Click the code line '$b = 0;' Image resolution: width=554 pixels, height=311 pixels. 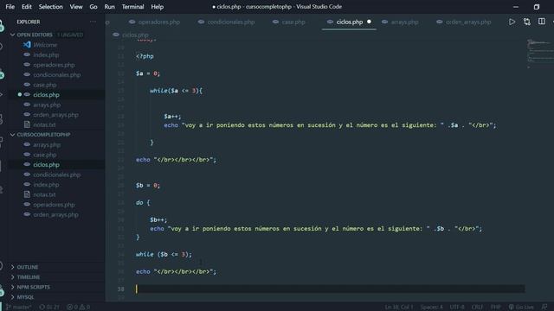pyautogui.click(x=148, y=186)
